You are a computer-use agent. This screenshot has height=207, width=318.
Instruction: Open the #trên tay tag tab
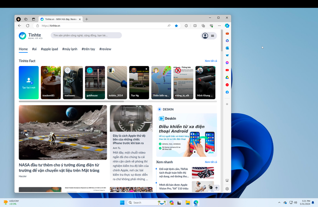pyautogui.click(x=88, y=49)
